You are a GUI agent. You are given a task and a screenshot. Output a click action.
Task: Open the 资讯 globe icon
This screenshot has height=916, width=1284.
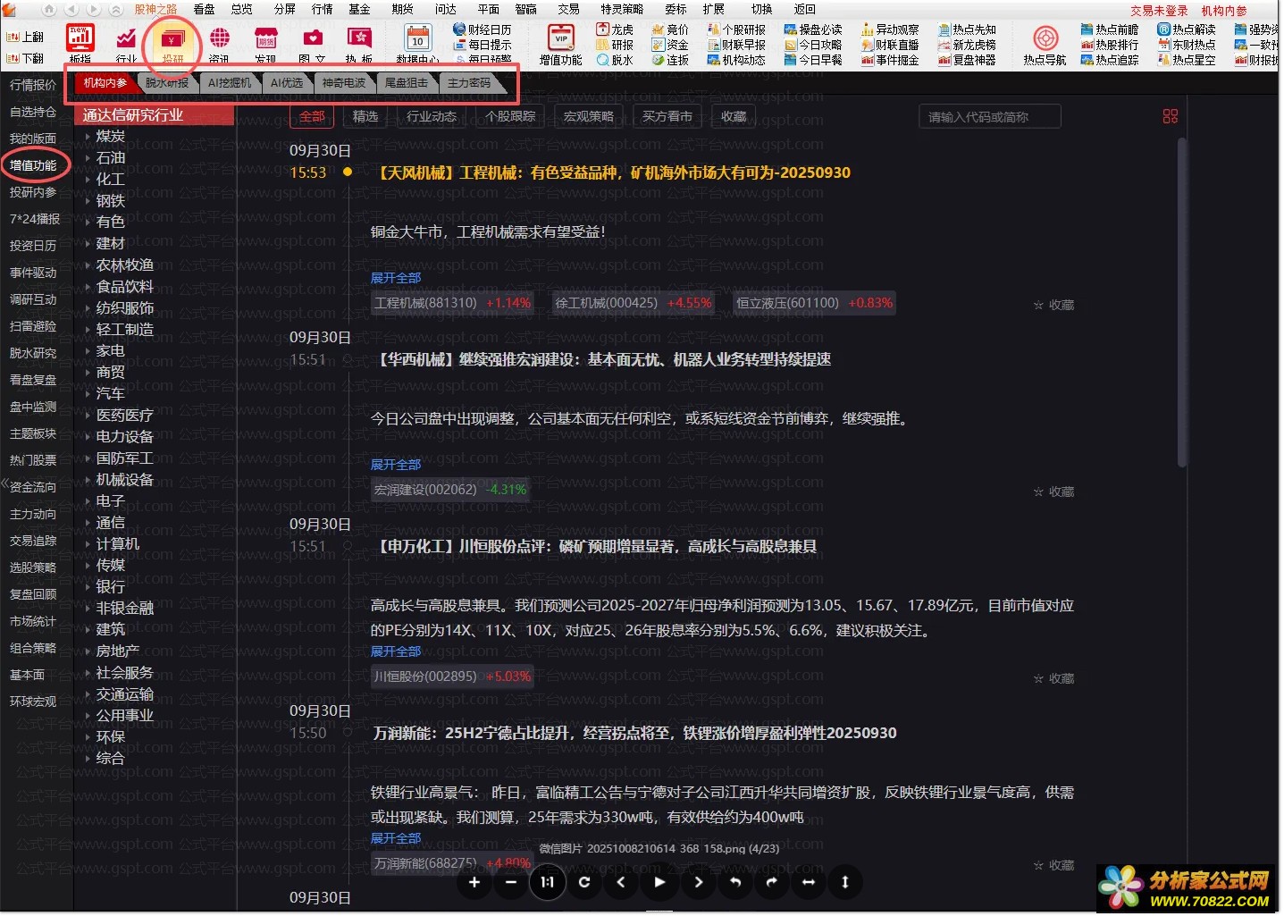[x=219, y=43]
